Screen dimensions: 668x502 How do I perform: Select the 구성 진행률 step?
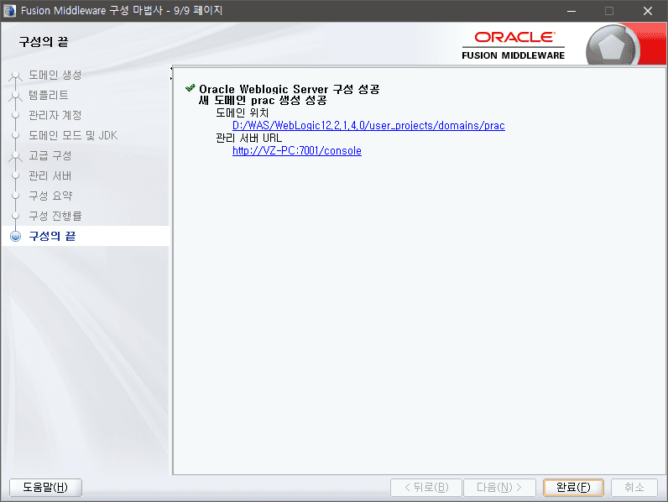pyautogui.click(x=55, y=216)
